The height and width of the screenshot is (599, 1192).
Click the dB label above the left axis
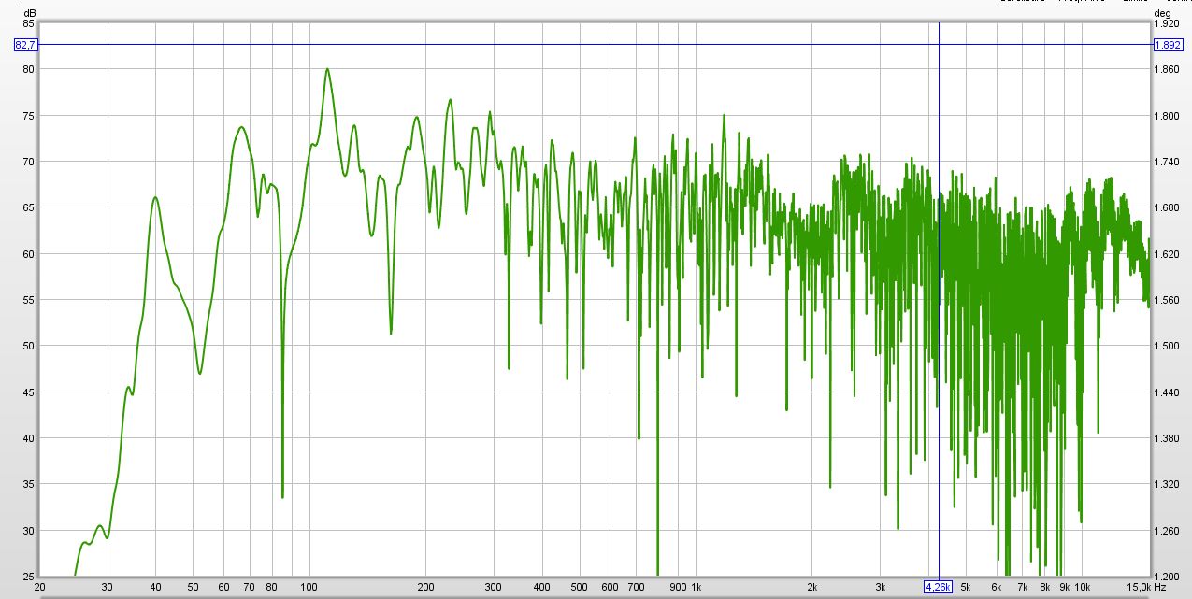point(29,12)
